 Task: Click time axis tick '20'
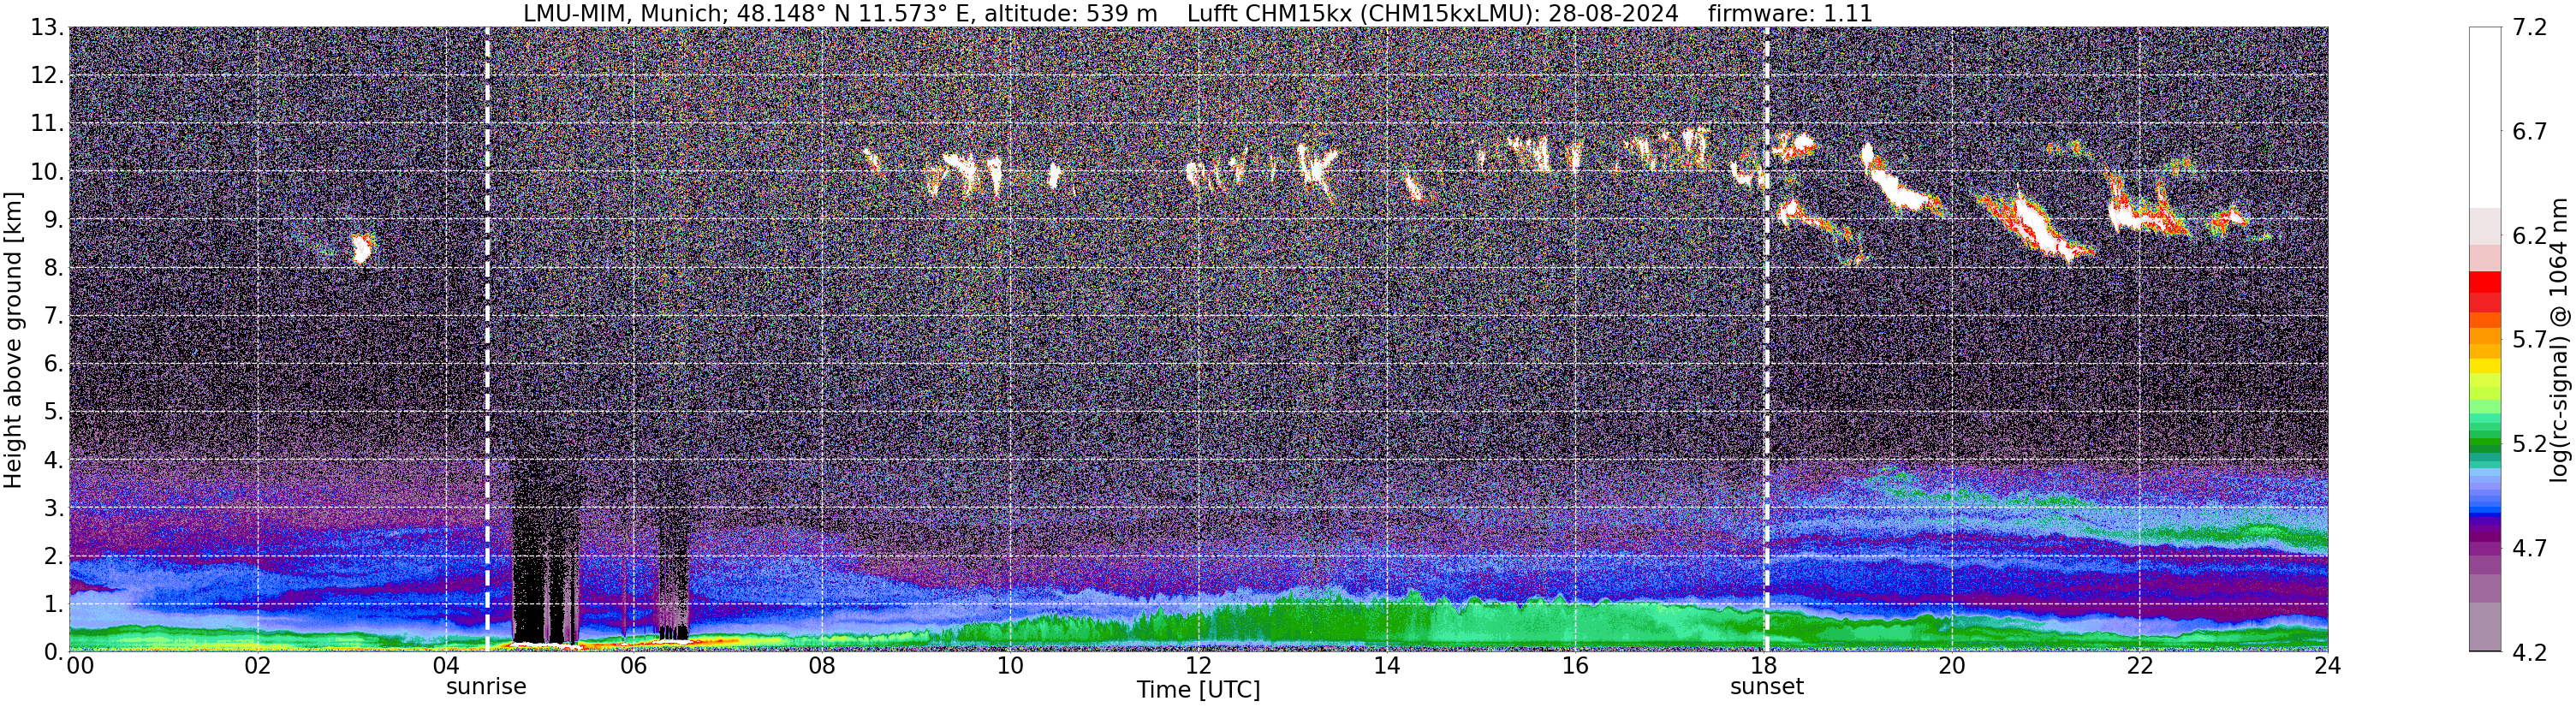1952,666
